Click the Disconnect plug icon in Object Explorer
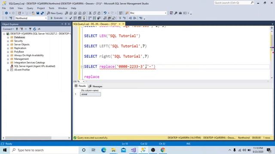The image size is (275, 154). click(x=21, y=29)
